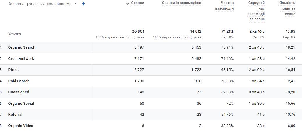Viewport: 302px width, 132px height.
Task: Click the Organic Social row label
Action: 21,104
